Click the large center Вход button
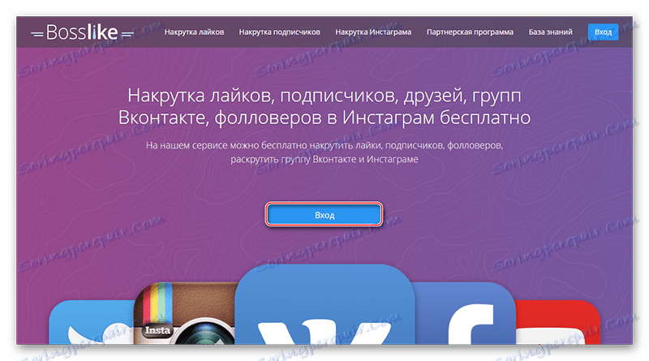 [324, 215]
